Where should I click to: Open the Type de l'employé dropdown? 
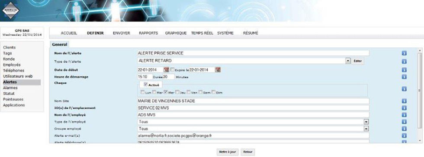click(366, 122)
